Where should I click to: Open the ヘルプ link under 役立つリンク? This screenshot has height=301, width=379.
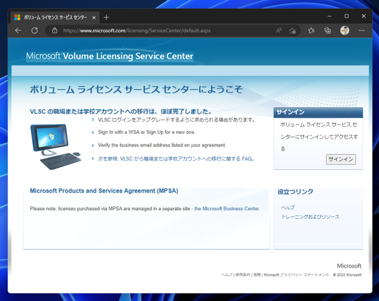[x=287, y=208]
